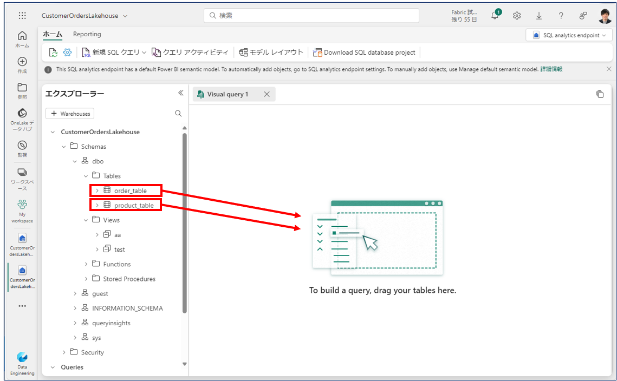Expand the queryinsights schema chevron
617x381 pixels.
pyautogui.click(x=75, y=323)
